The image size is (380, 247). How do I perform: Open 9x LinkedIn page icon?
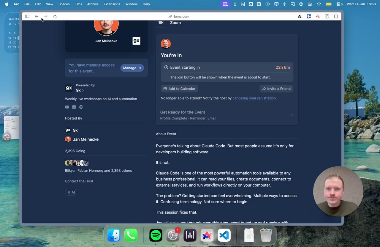point(74,107)
